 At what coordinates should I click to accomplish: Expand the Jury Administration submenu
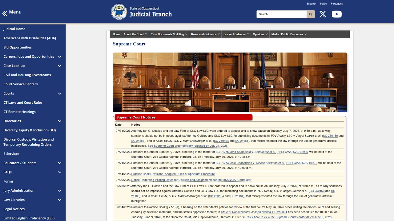(60, 191)
